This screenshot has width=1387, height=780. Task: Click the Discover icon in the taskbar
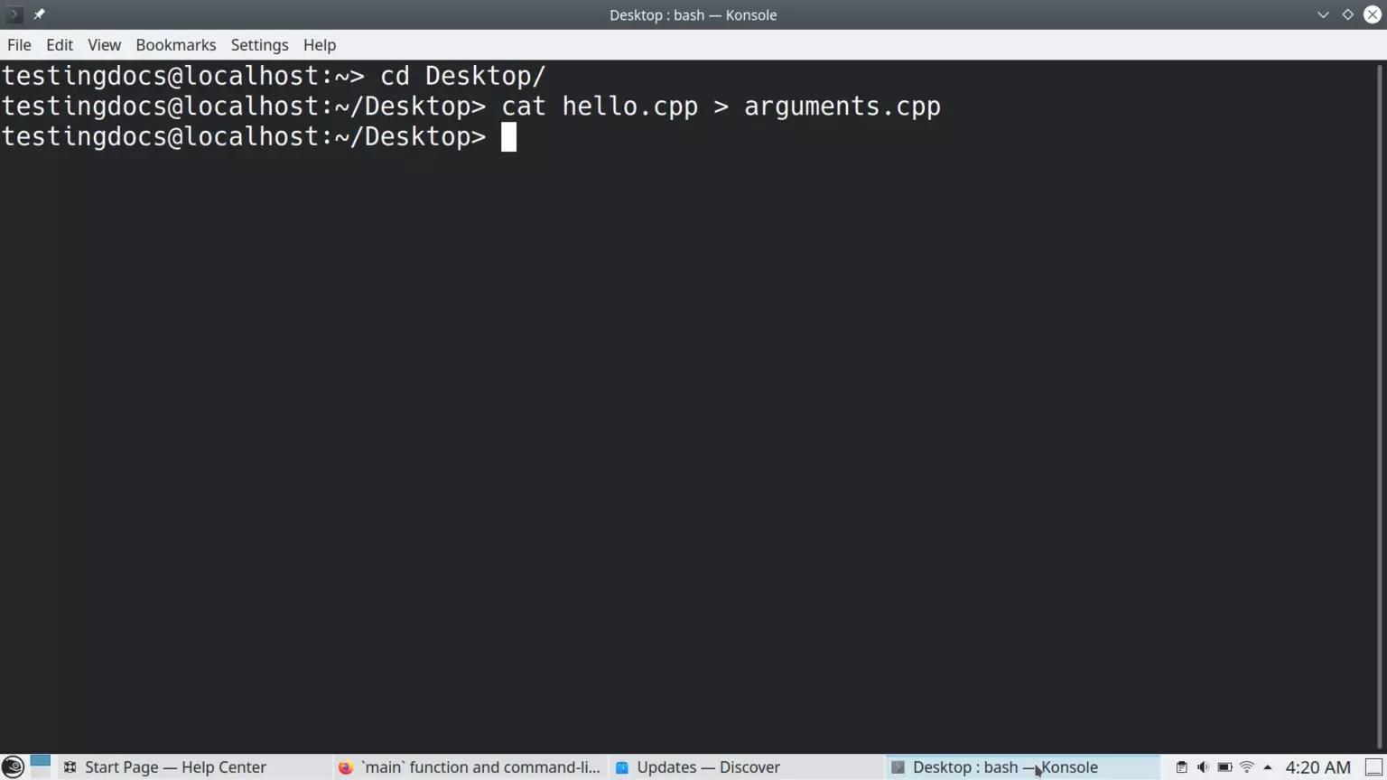coord(622,766)
